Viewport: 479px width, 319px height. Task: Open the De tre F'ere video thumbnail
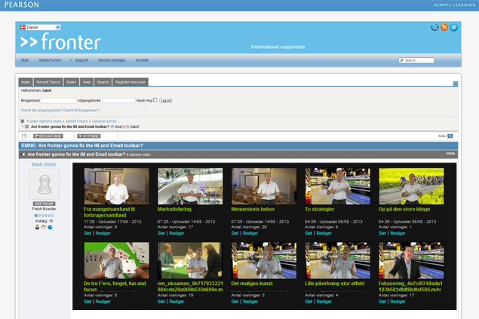tap(117, 260)
